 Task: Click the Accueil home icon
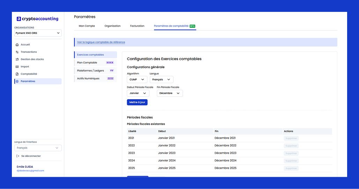click(17, 45)
